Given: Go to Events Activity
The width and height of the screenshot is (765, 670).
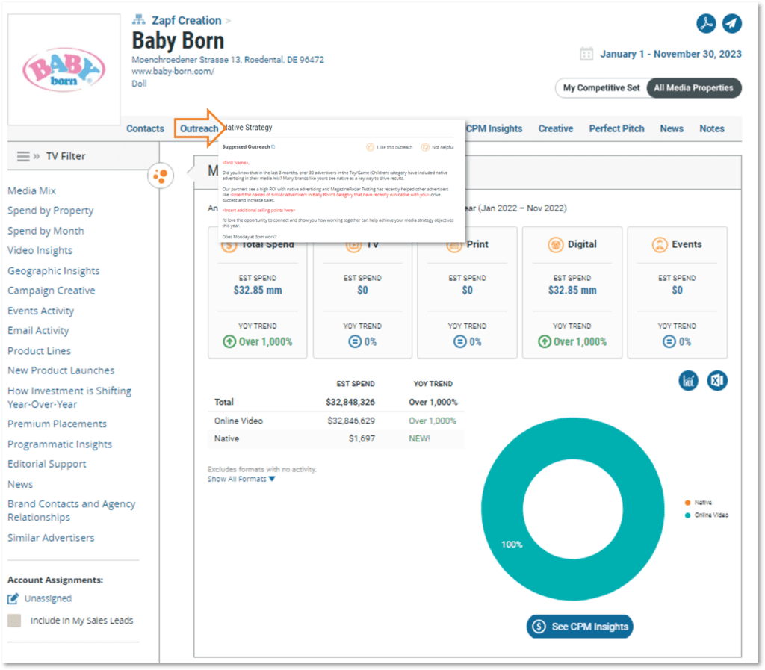Looking at the screenshot, I should pos(41,311).
